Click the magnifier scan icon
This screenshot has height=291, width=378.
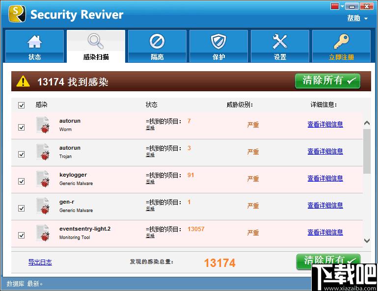(96, 41)
